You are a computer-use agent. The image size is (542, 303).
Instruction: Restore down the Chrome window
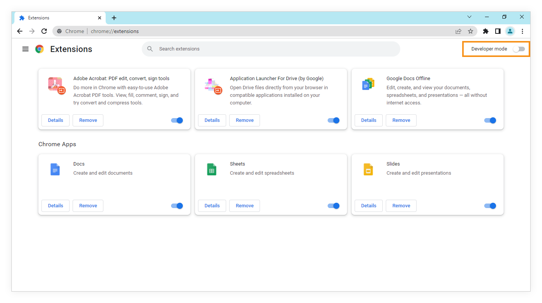point(504,17)
